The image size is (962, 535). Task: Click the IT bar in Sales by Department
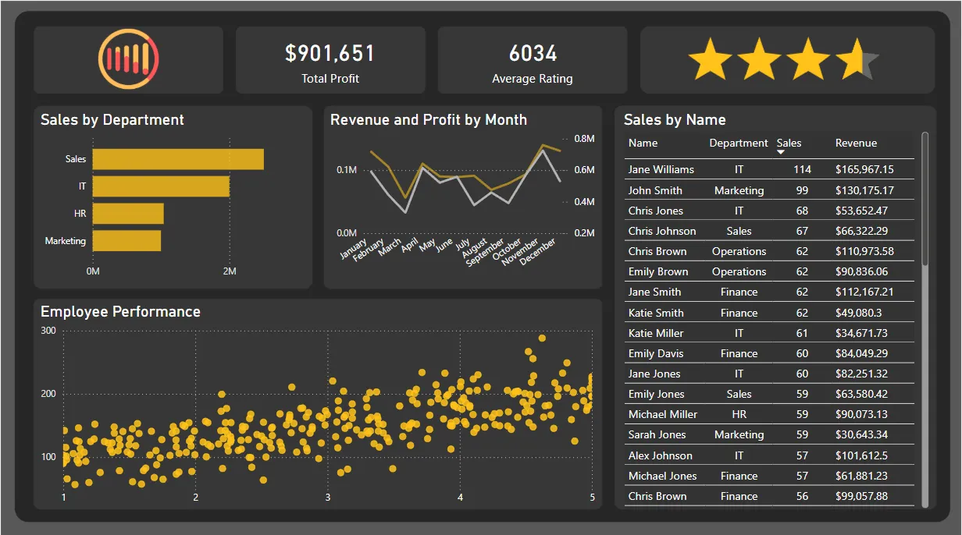click(161, 186)
